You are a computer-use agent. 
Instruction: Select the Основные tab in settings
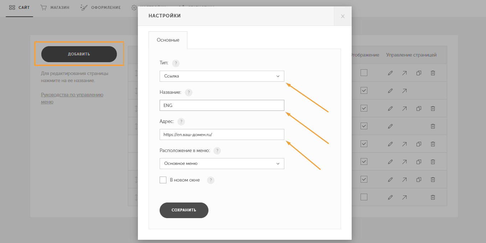point(168,40)
